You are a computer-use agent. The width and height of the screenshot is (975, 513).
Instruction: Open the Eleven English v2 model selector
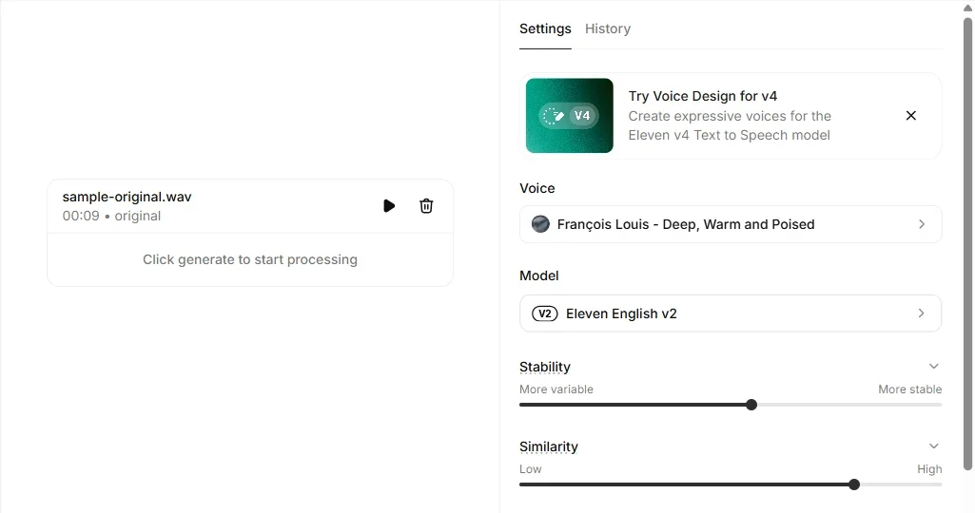pyautogui.click(x=731, y=313)
